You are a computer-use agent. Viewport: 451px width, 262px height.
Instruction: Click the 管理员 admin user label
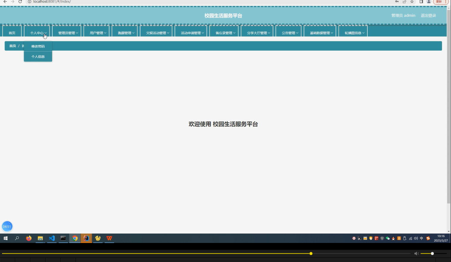click(x=403, y=15)
